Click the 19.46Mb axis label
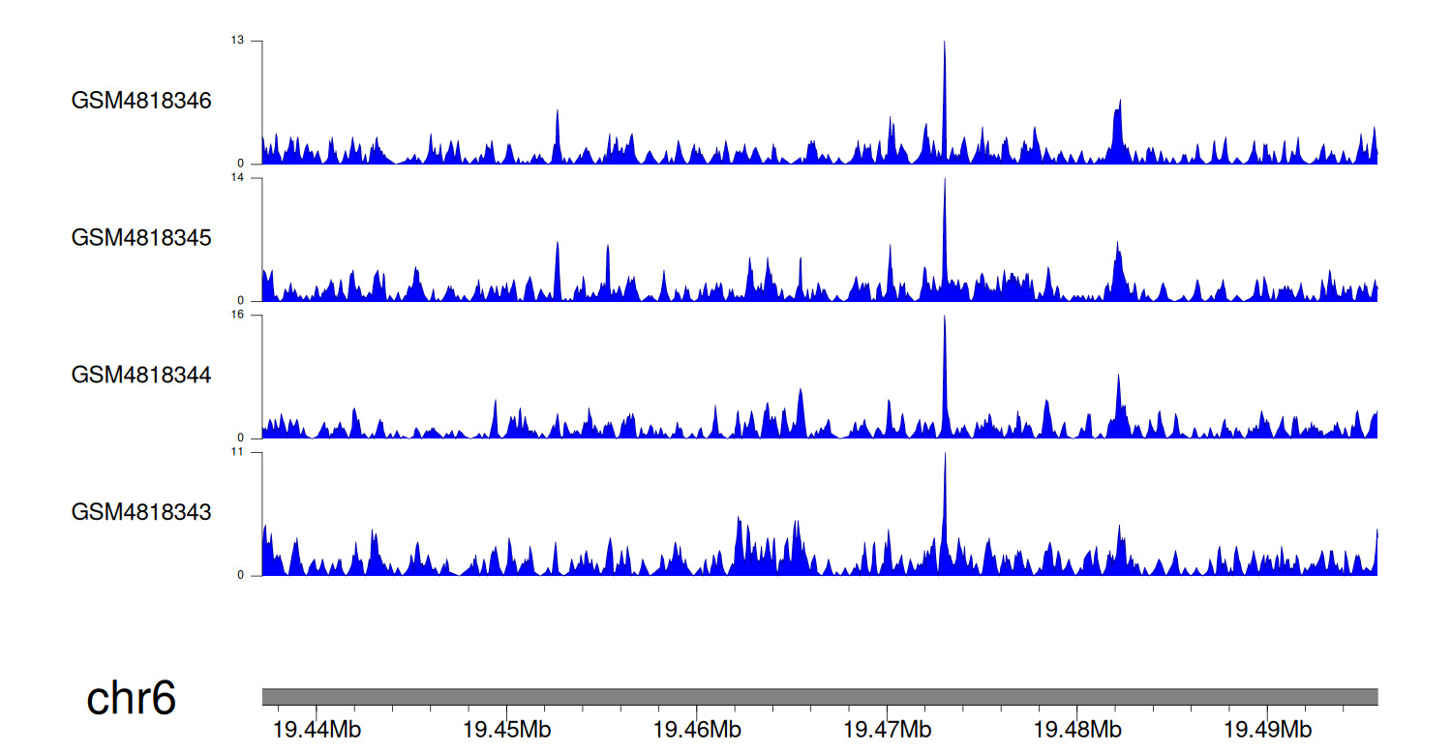The width and height of the screenshot is (1452, 755). coord(698,729)
